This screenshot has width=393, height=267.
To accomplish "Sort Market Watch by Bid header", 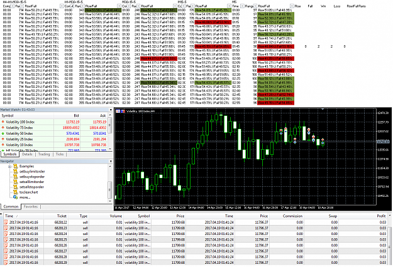I will coord(67,116).
